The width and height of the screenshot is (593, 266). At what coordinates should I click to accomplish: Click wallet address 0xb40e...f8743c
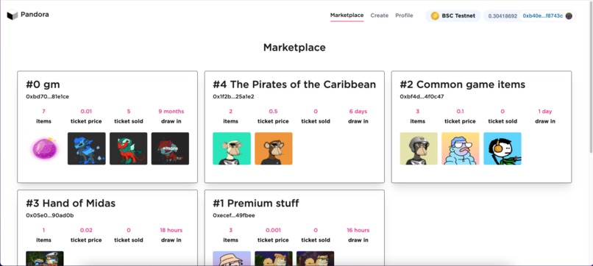coord(543,16)
